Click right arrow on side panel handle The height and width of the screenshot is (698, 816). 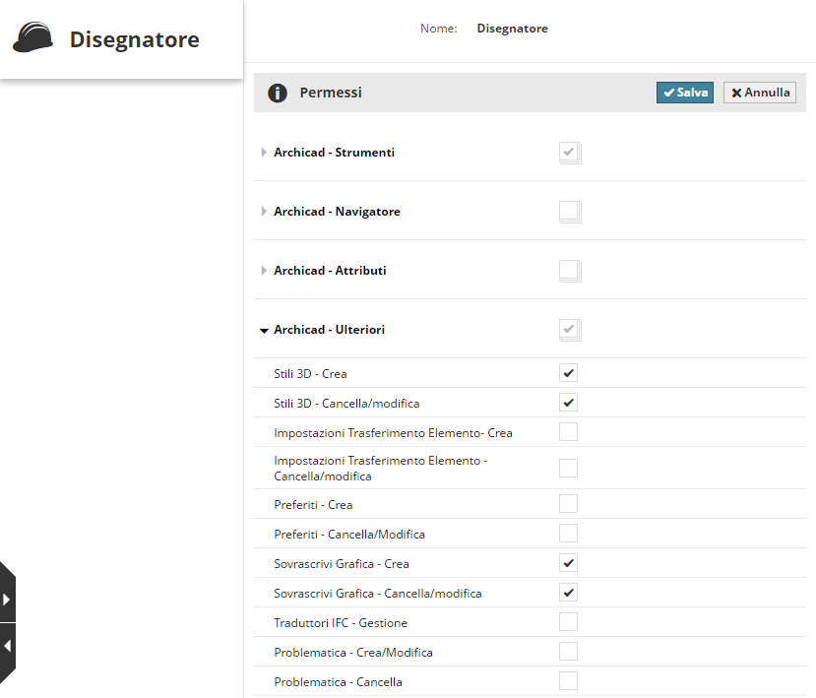coord(7,599)
